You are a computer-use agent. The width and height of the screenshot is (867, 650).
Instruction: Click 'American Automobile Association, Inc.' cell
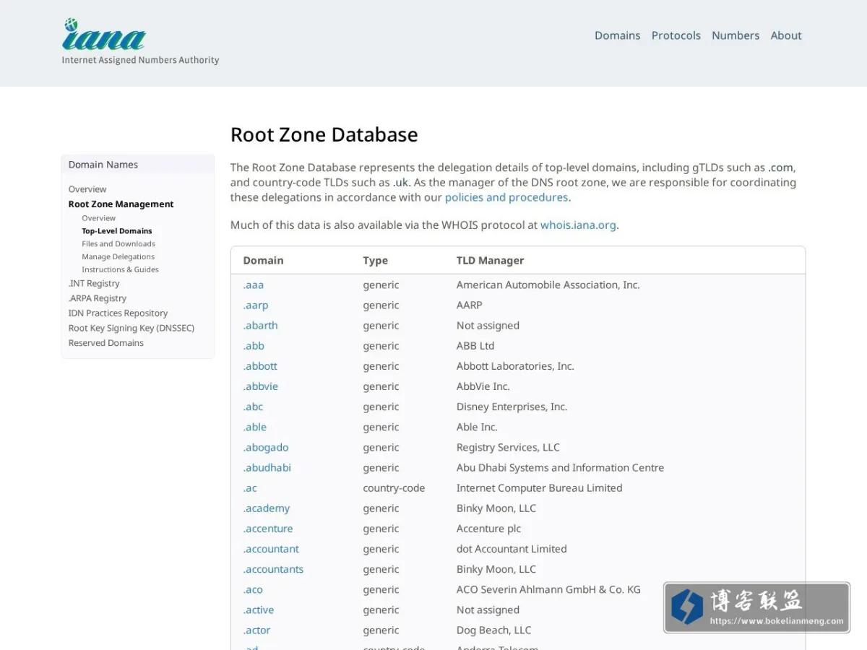548,285
